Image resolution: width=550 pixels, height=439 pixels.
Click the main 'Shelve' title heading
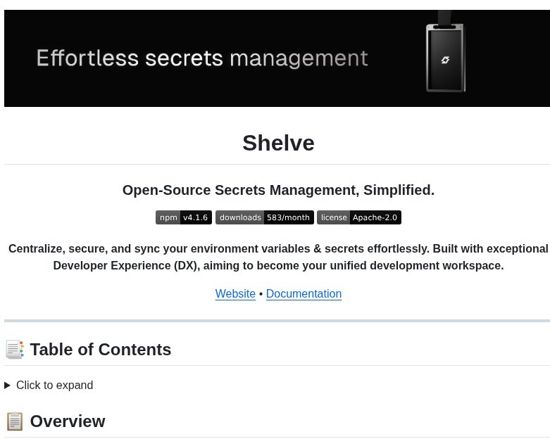coord(278,143)
